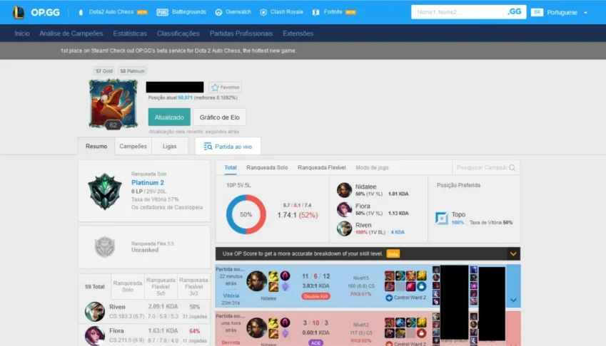Select the Campeões tab

(x=133, y=147)
